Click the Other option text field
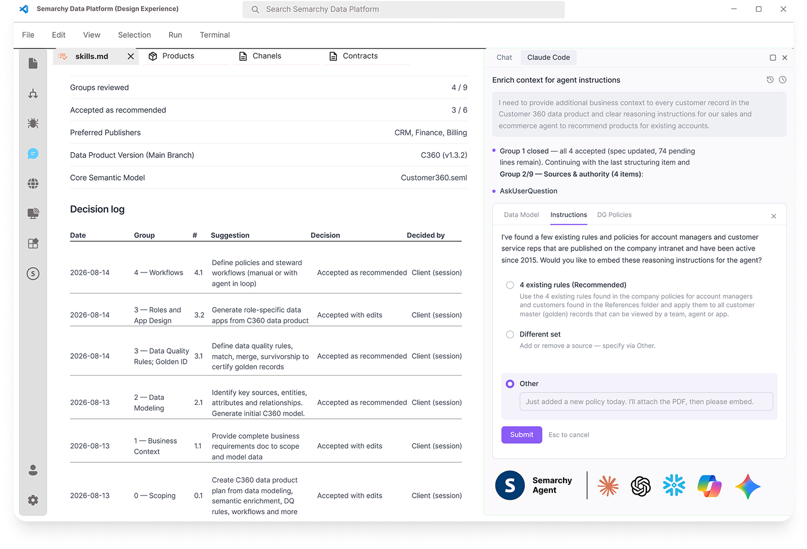Viewport: 807px width, 549px height. [646, 401]
